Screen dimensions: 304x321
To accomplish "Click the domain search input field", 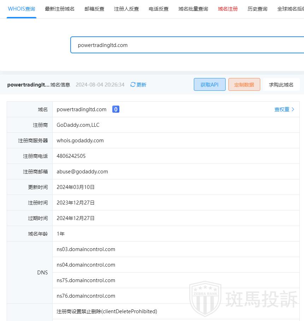I will (x=187, y=45).
